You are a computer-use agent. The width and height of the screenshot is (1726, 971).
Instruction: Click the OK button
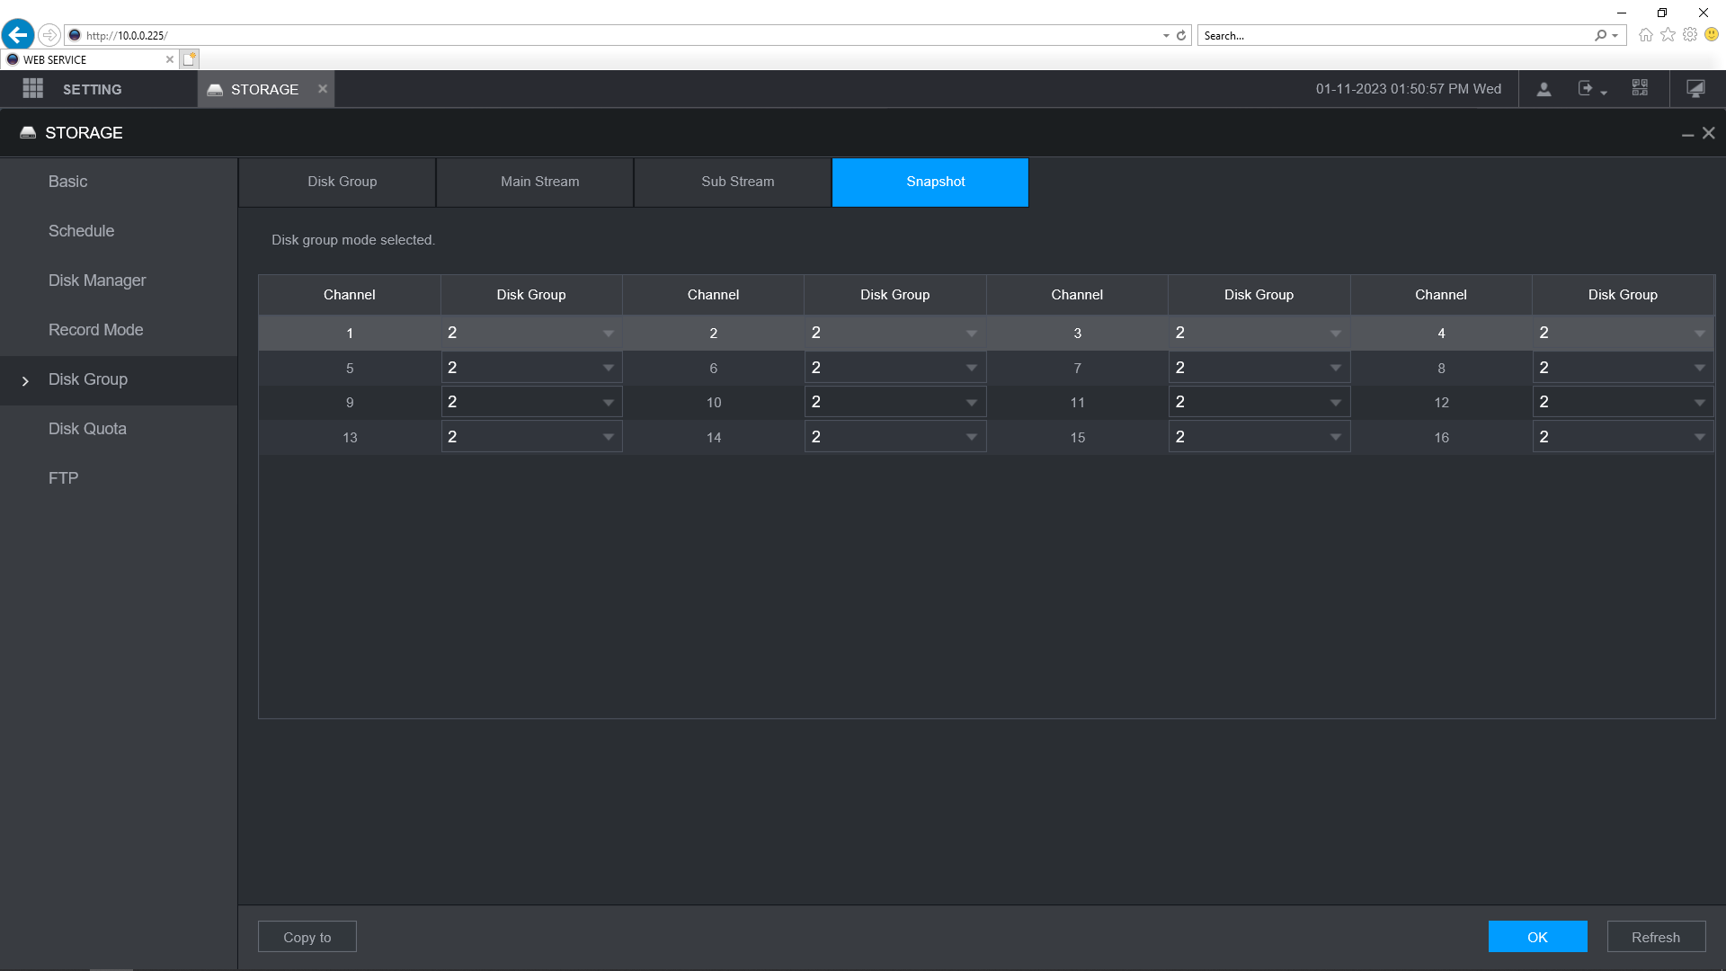1537,937
